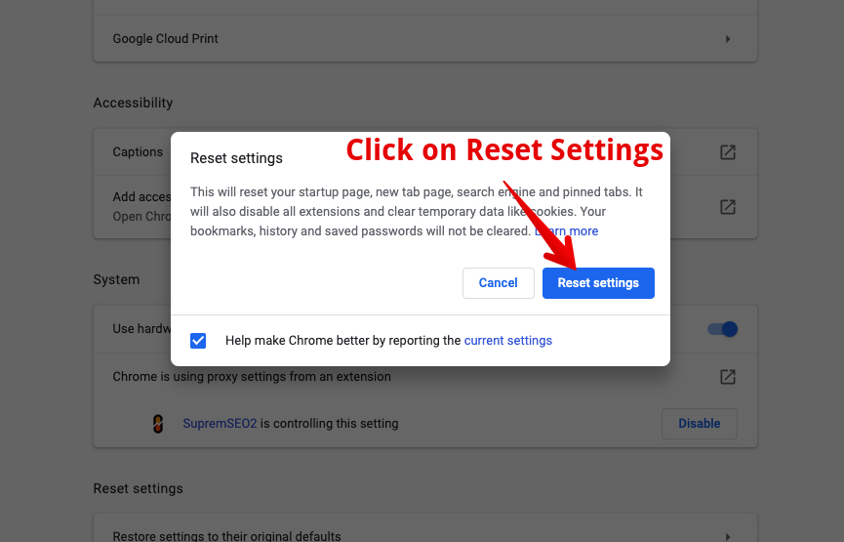Viewport: 844px width, 542px height.
Task: Select the Captions row label
Action: tap(138, 152)
